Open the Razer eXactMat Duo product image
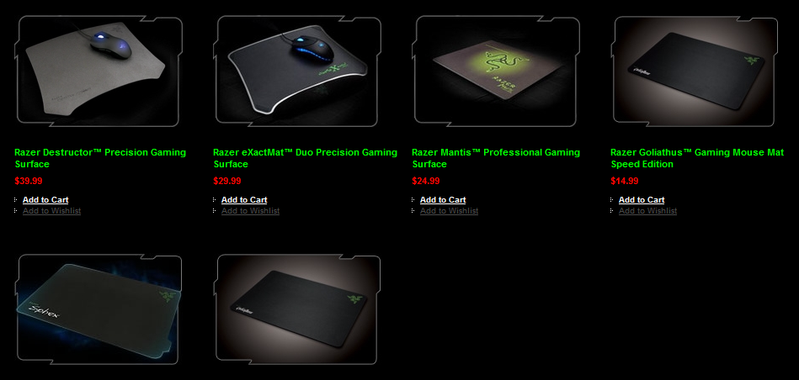 coord(297,71)
